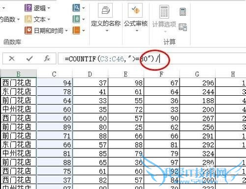246x189 pixels.
Task: Click the 计算选项 label
Action: (164, 24)
